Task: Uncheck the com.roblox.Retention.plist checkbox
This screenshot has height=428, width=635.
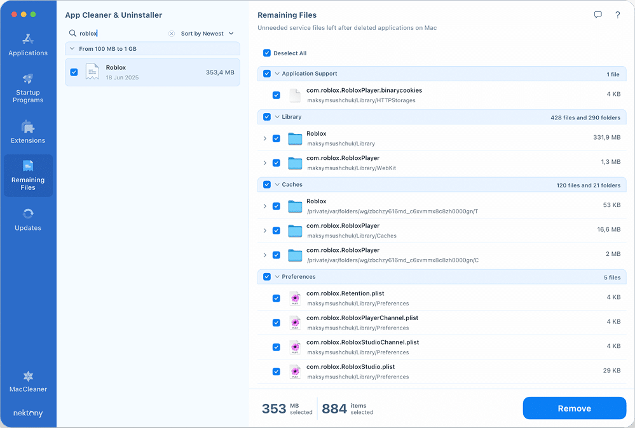Action: coord(277,298)
